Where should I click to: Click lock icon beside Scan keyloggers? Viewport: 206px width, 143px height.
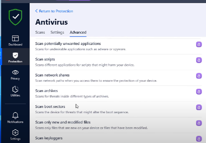[x=198, y=139]
